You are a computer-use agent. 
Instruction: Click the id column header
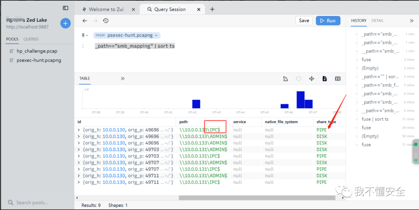coord(125,122)
